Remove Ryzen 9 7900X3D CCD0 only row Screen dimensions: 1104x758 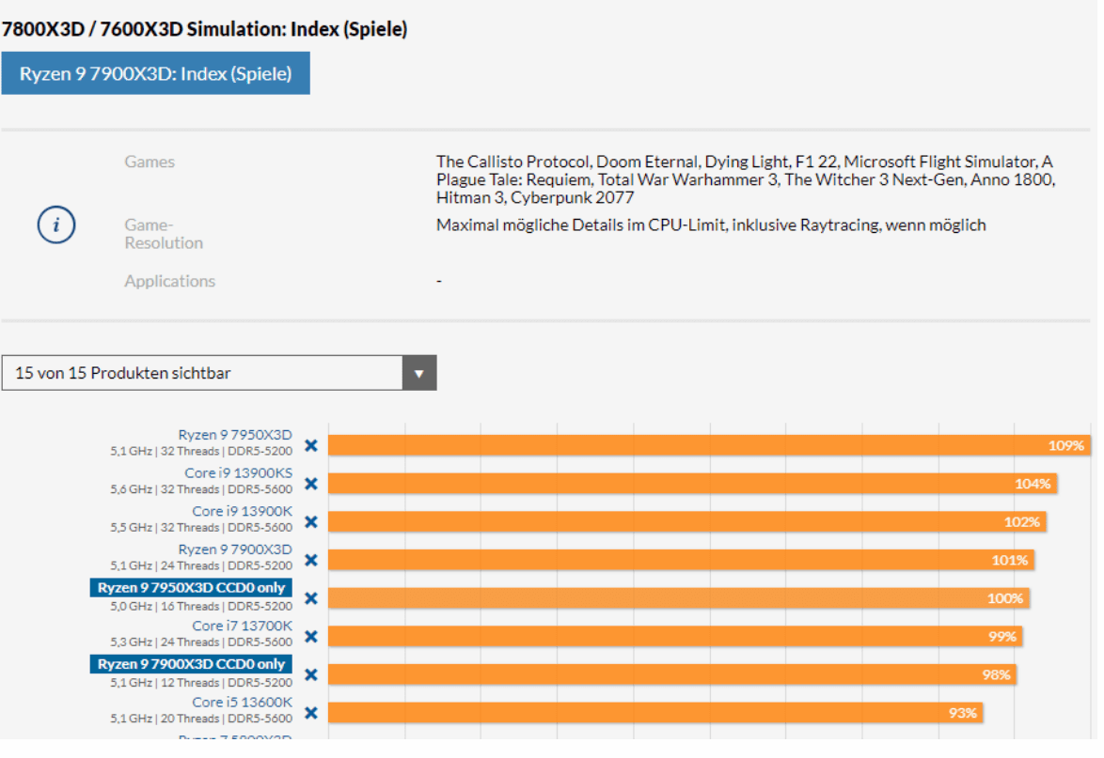pyautogui.click(x=311, y=674)
